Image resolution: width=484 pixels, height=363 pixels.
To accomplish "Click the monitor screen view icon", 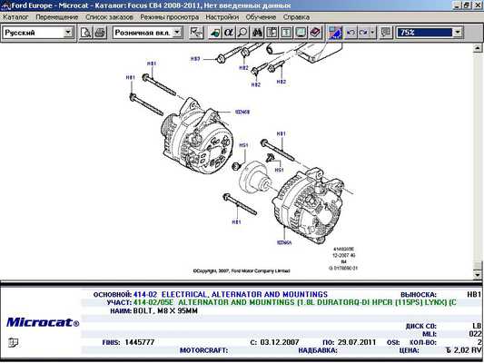I will (301, 32).
